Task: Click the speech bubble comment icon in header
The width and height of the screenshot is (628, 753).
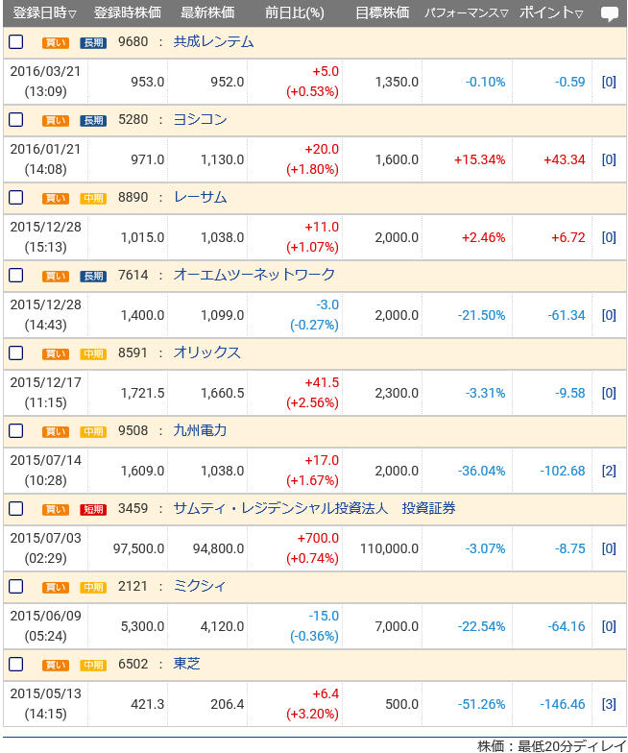Action: (609, 13)
